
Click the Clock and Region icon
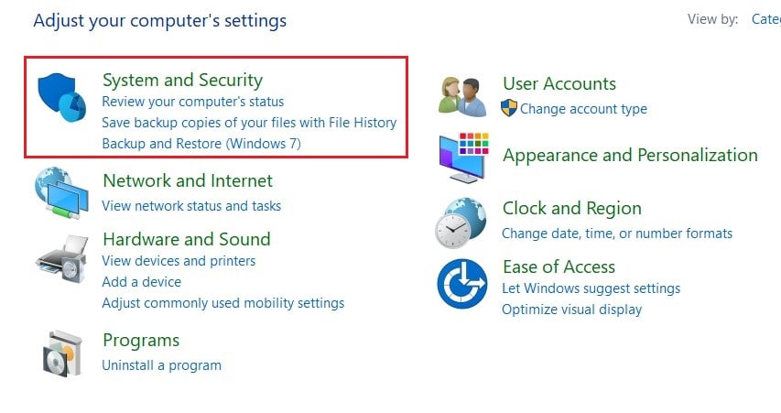pos(461,222)
